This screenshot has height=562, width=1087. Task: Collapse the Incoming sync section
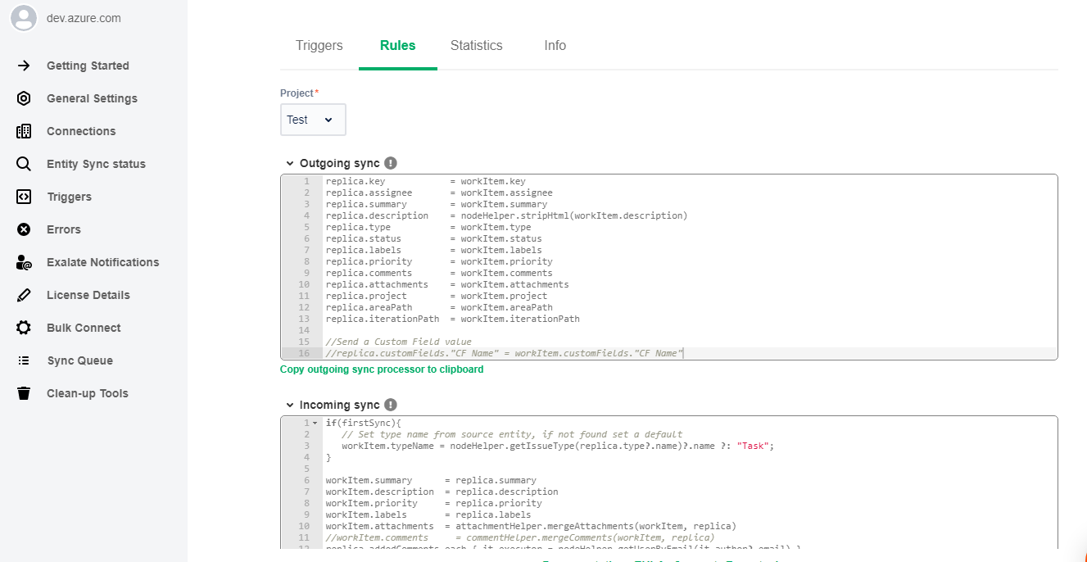290,405
